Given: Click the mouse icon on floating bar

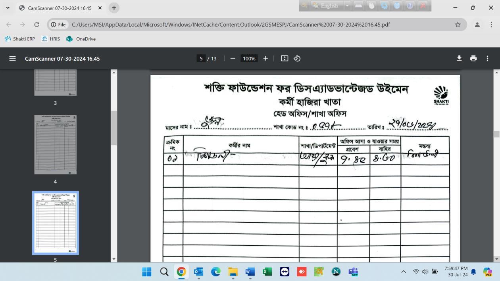Looking at the screenshot, I should [x=371, y=6].
